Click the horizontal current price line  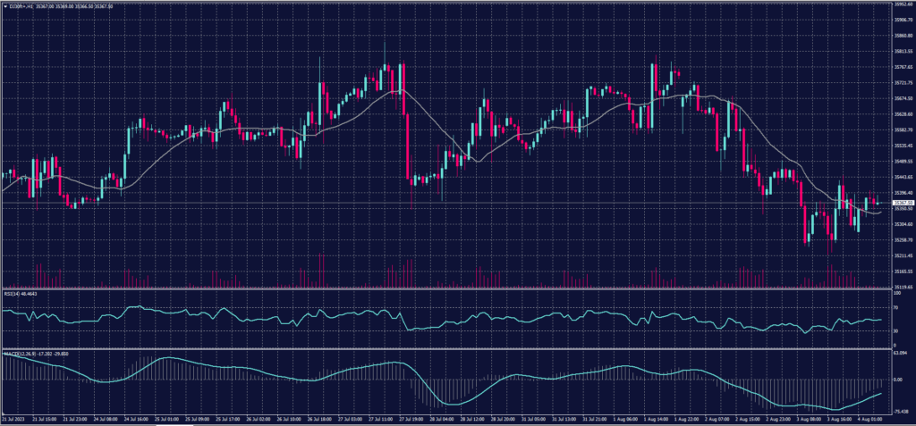(447, 204)
